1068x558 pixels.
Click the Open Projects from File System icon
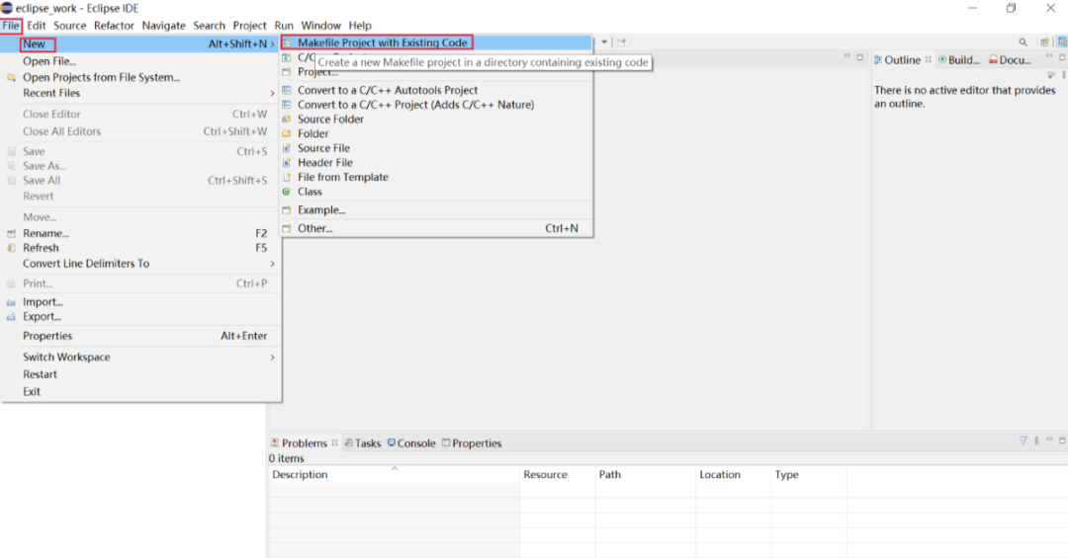point(11,78)
